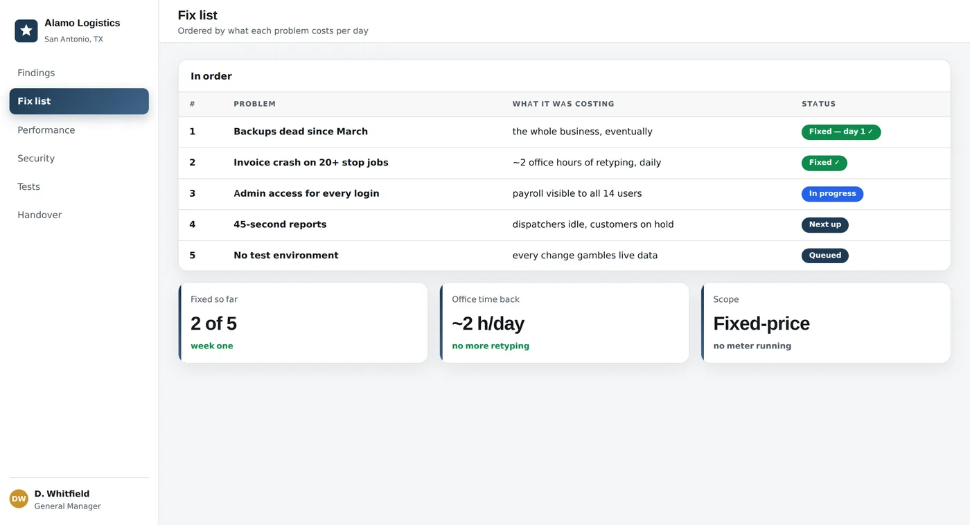Viewport: 970px width, 525px height.
Task: Click 'dispatchers idle, customers on hold' cell
Action: point(593,224)
